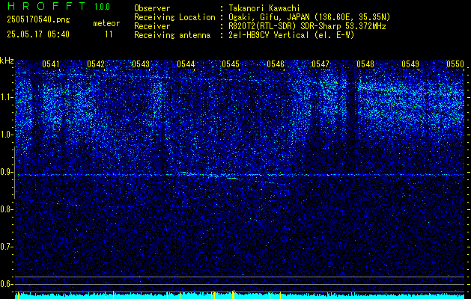
Task: Click the 0547 time marker
Action: coord(320,64)
